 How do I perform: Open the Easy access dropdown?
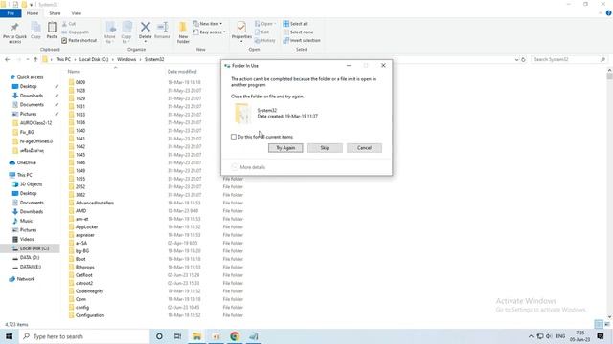click(209, 32)
